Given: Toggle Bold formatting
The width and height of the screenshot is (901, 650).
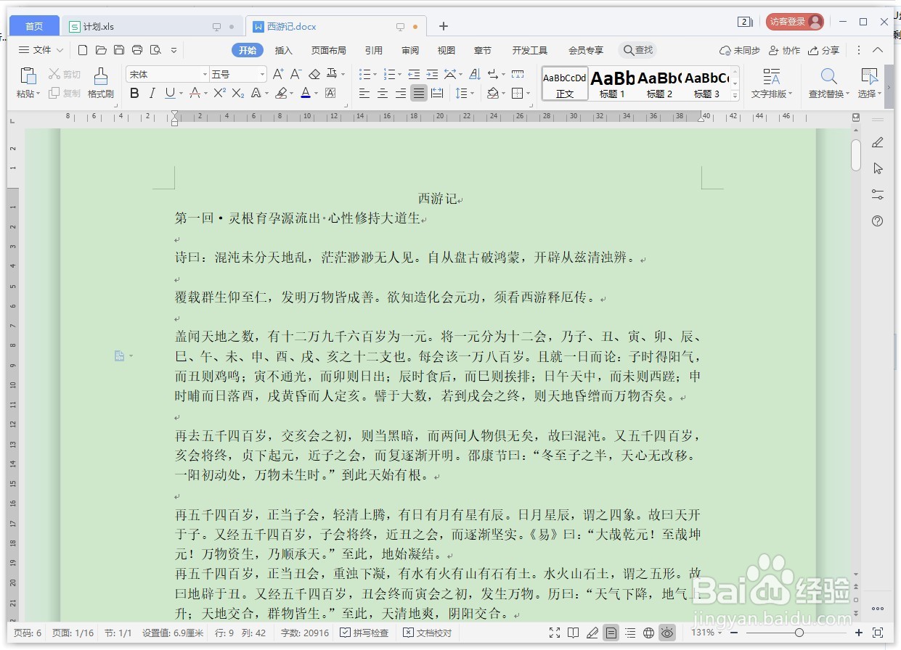Looking at the screenshot, I should tap(134, 93).
